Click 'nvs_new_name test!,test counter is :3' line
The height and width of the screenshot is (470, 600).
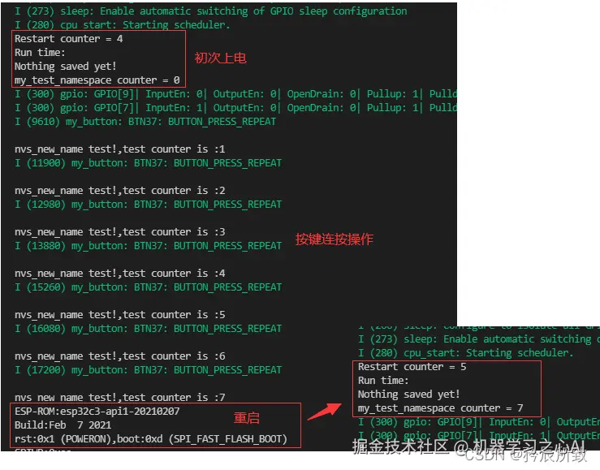click(120, 231)
